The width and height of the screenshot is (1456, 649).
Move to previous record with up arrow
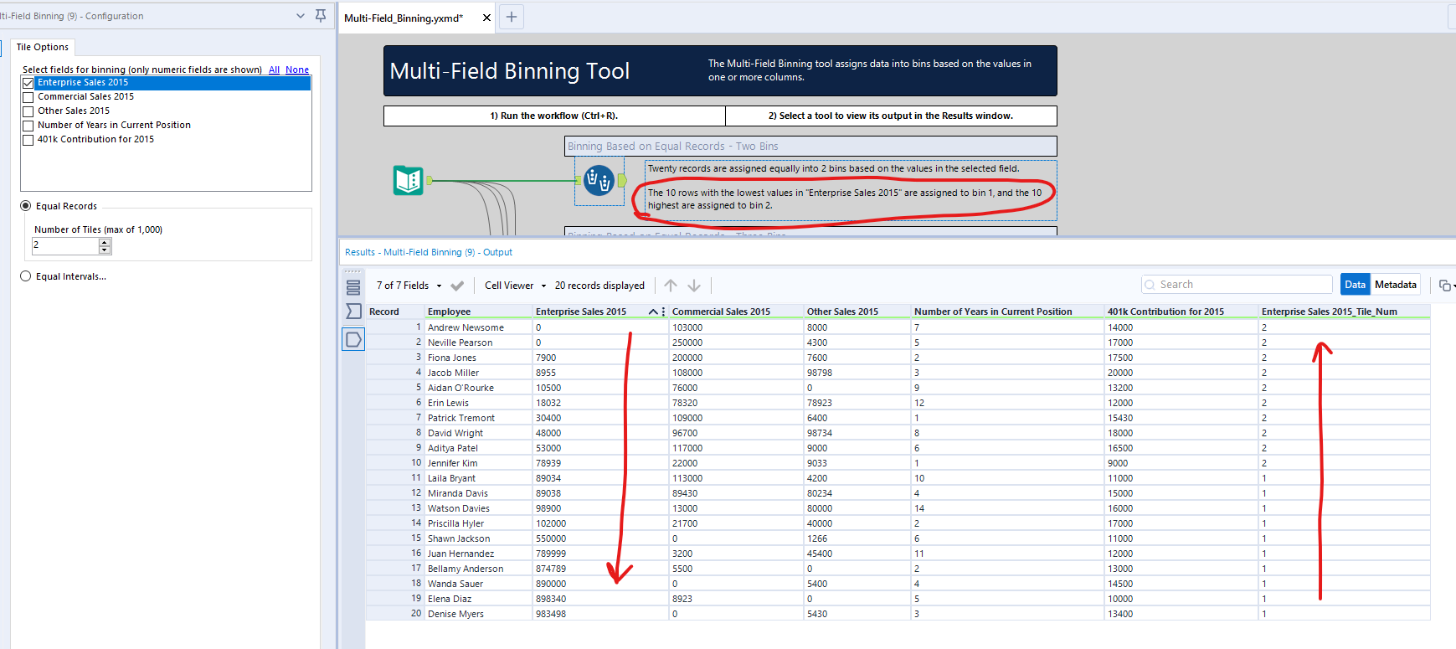[671, 286]
